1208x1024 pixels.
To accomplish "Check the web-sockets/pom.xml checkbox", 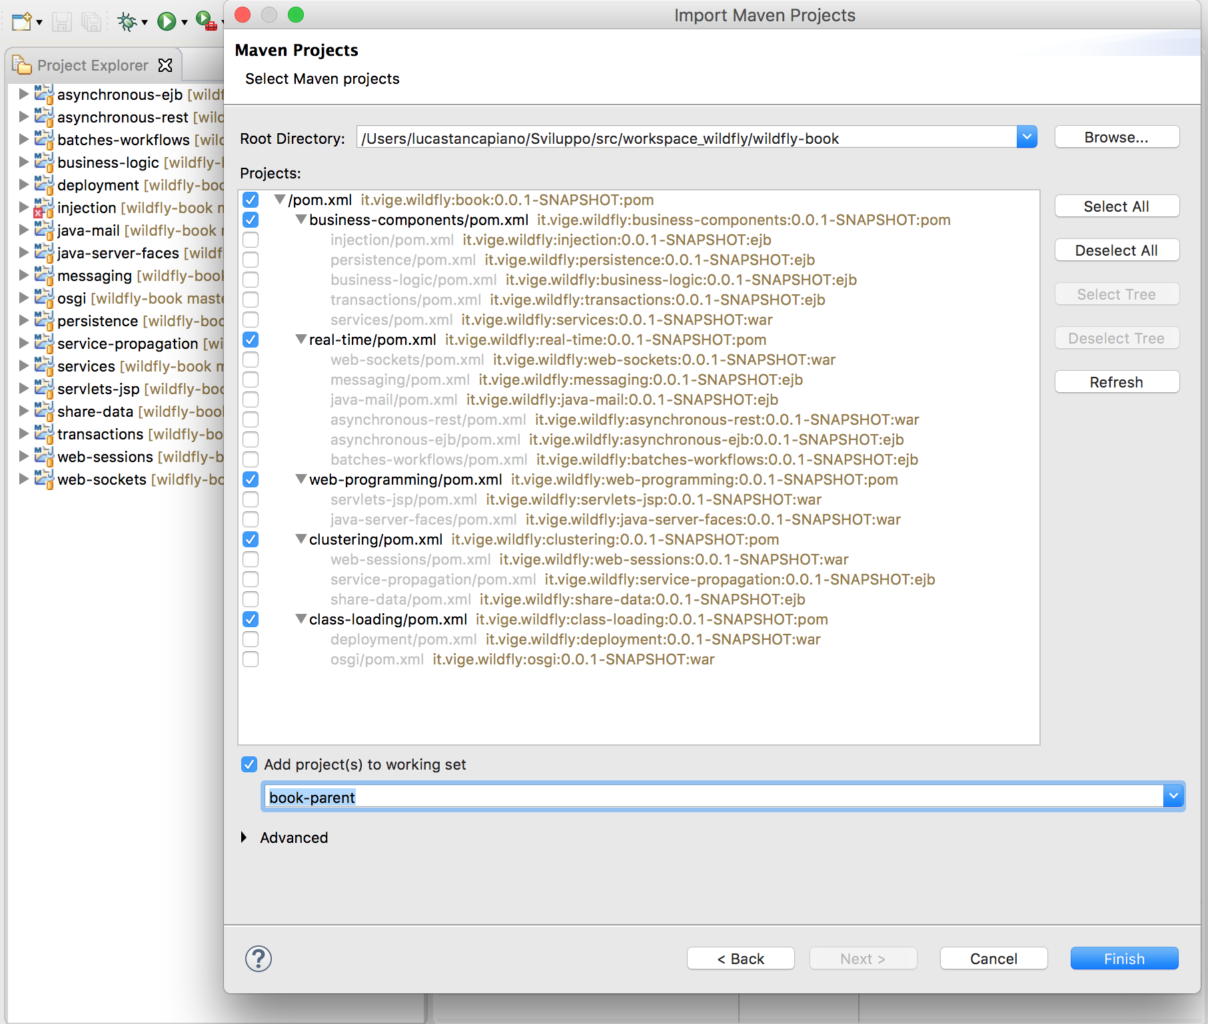I will pyautogui.click(x=251, y=360).
